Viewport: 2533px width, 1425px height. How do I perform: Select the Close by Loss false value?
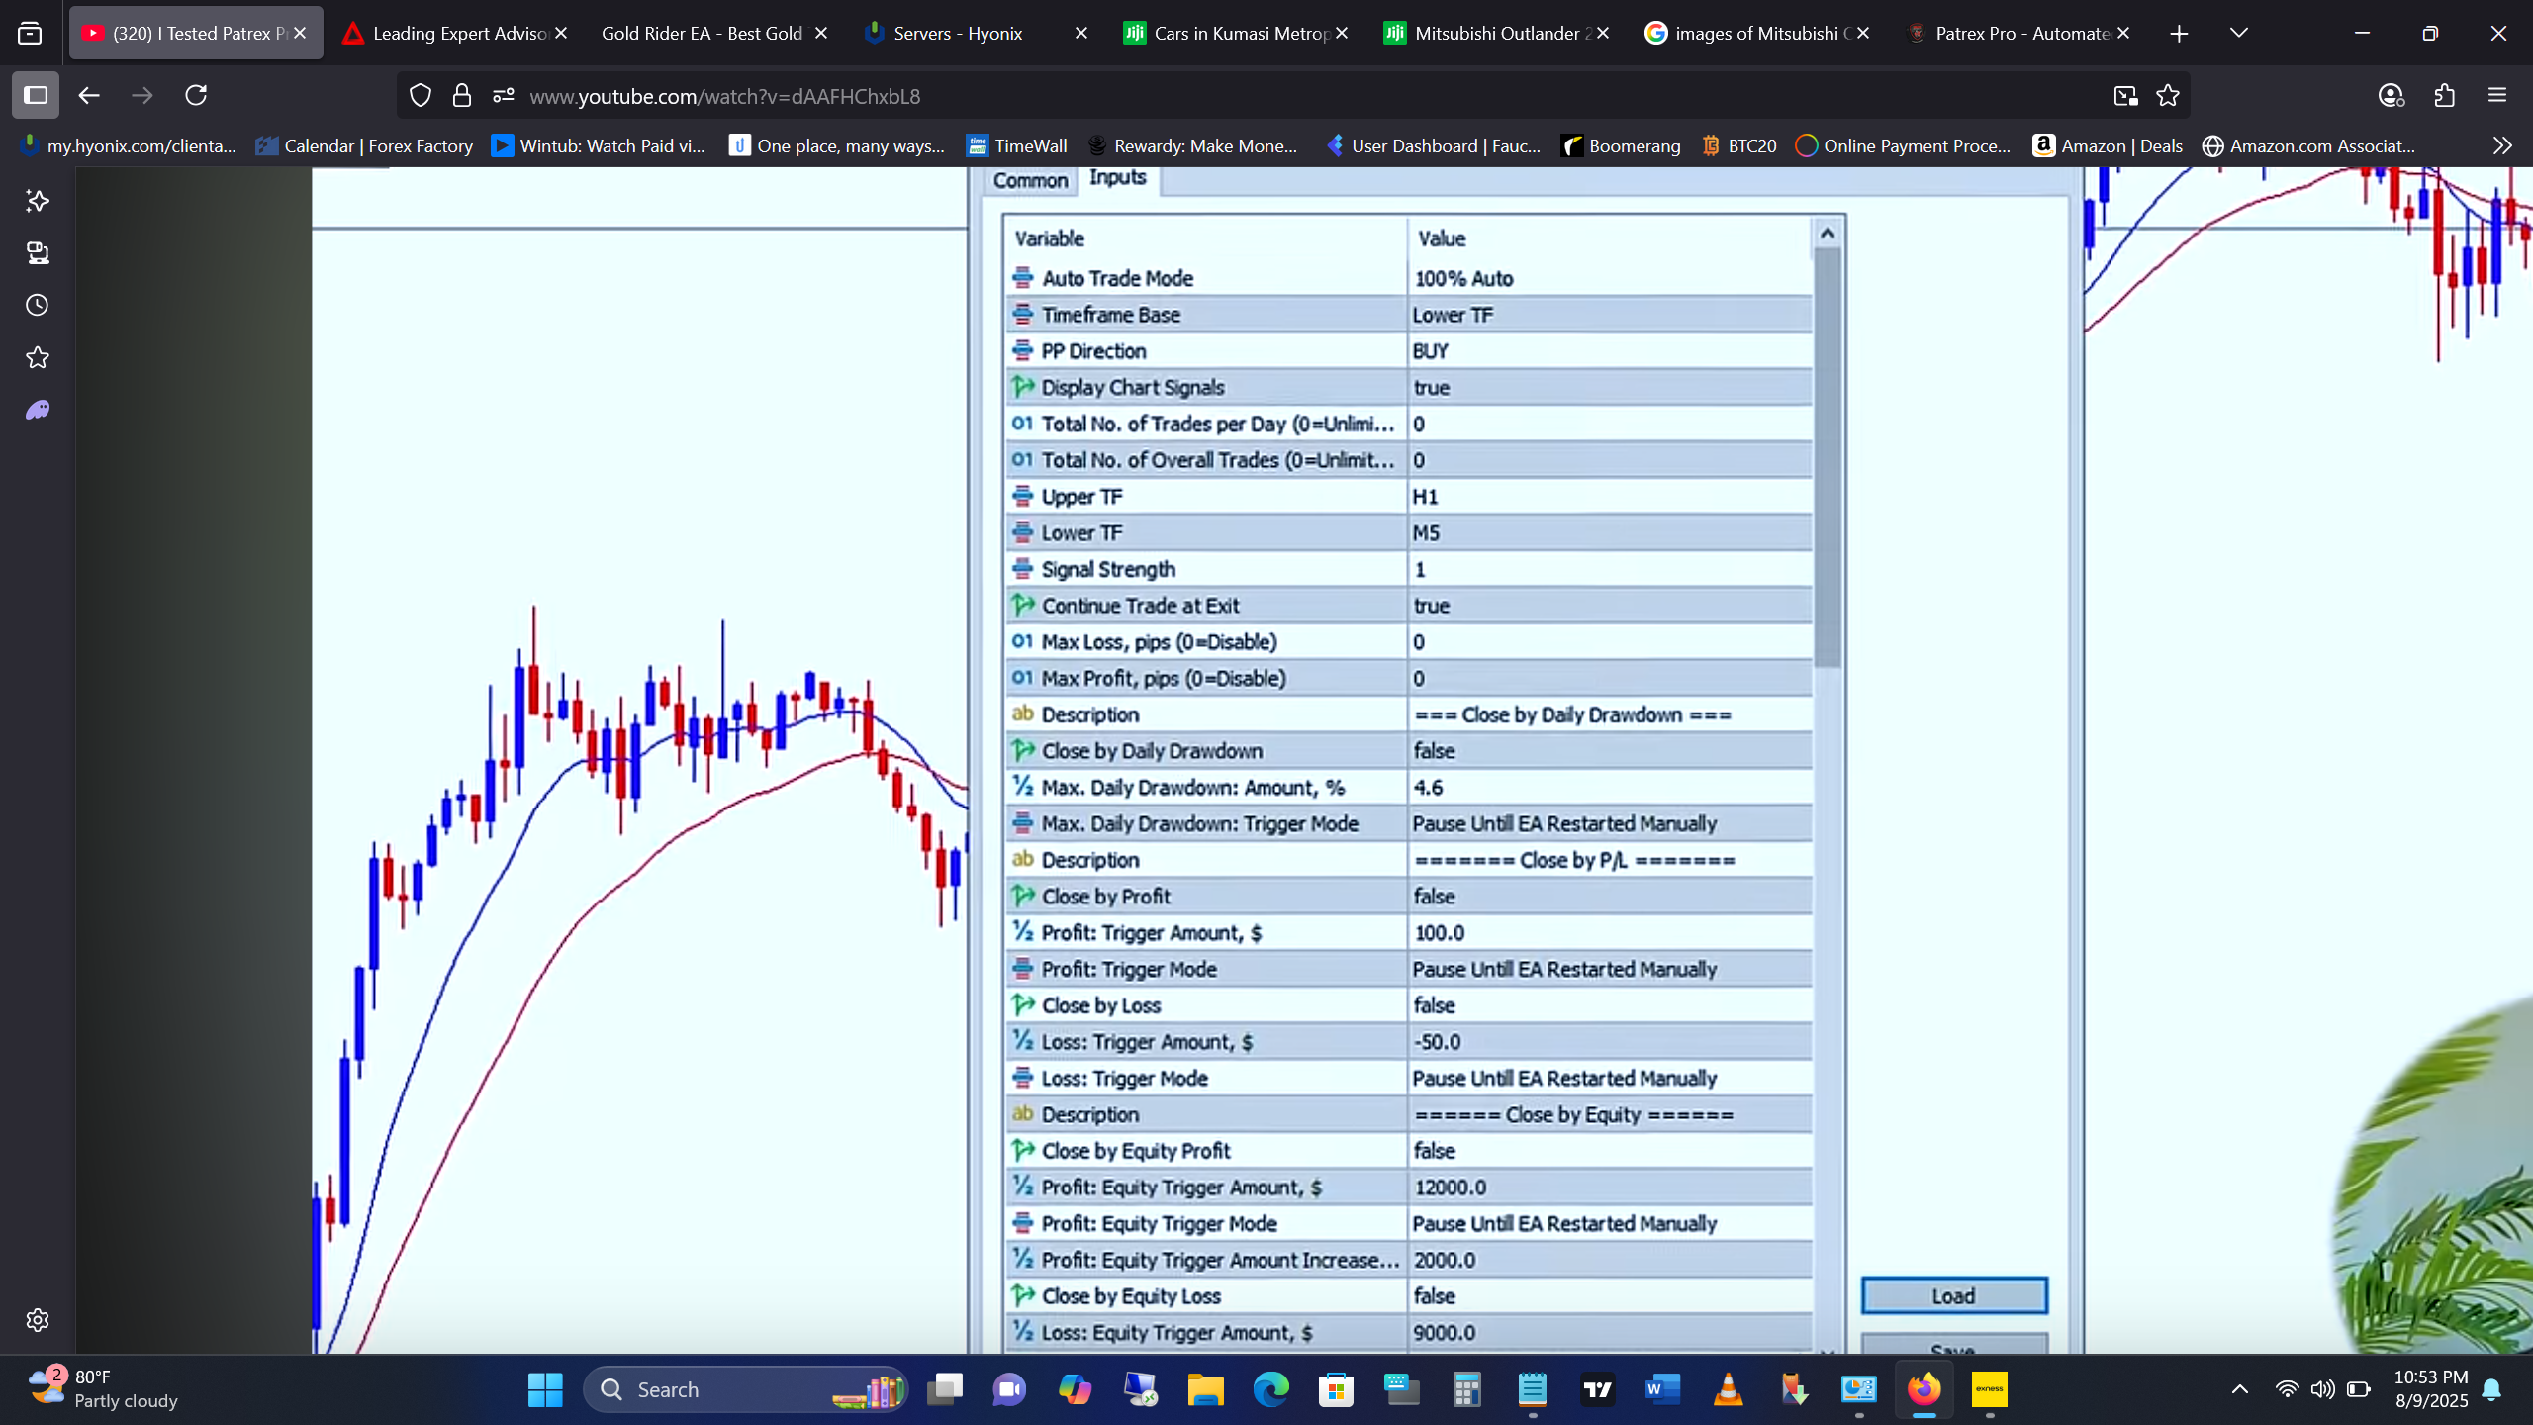pos(1610,1005)
